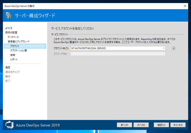Click the パスワード input field
The width and height of the screenshot is (191, 133).
coord(118,54)
